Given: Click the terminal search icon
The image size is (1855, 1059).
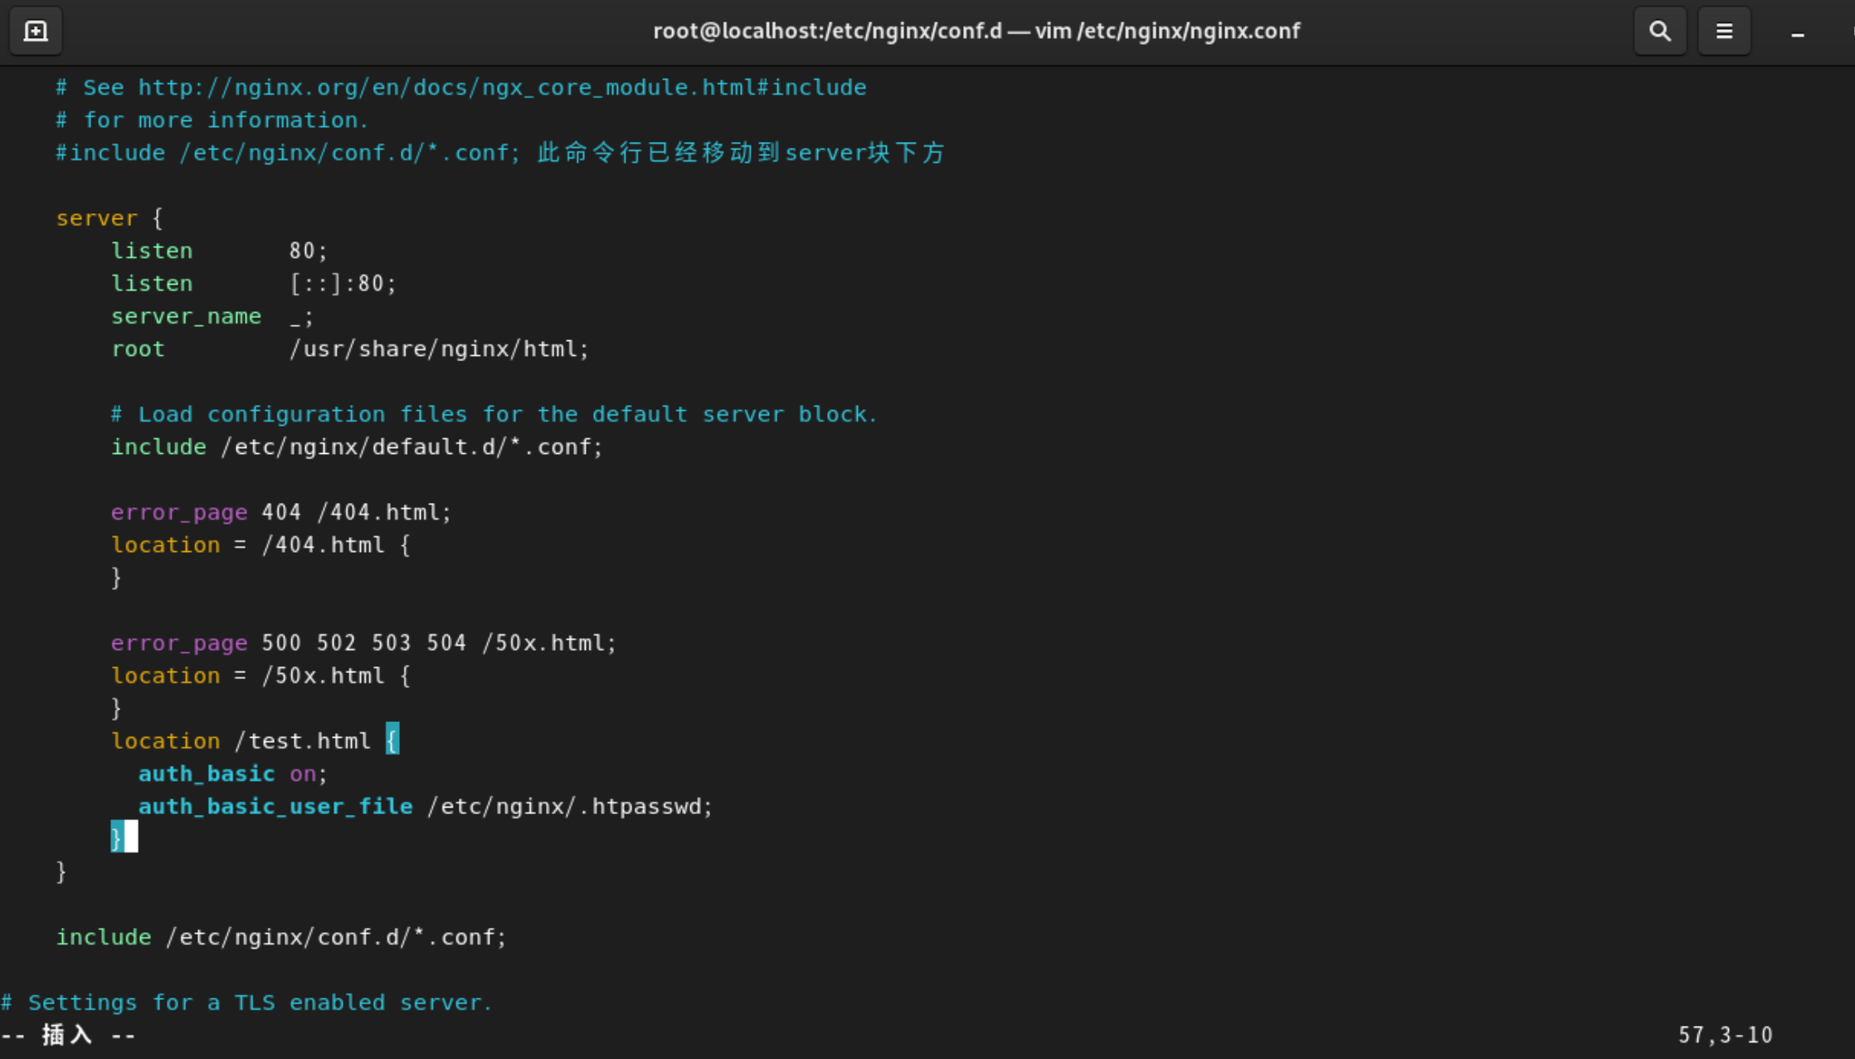Looking at the screenshot, I should [x=1659, y=31].
